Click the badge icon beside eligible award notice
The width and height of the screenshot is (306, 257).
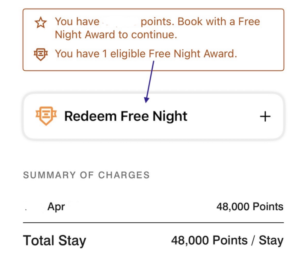[41, 54]
